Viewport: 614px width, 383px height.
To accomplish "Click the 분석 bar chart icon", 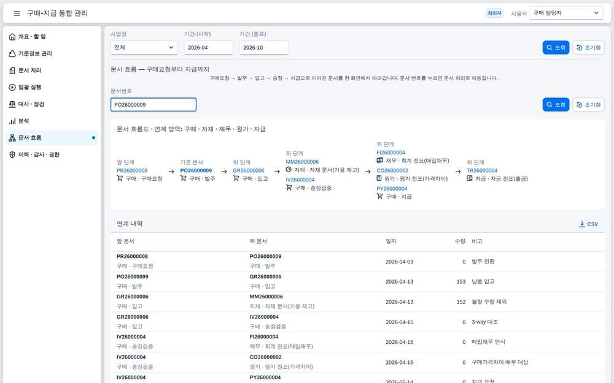I will (12, 121).
